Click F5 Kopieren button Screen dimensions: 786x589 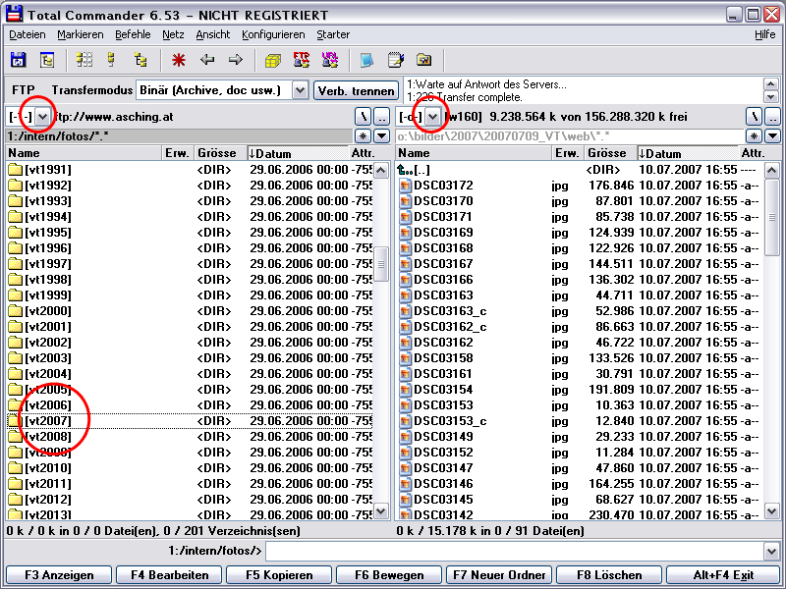tap(279, 575)
